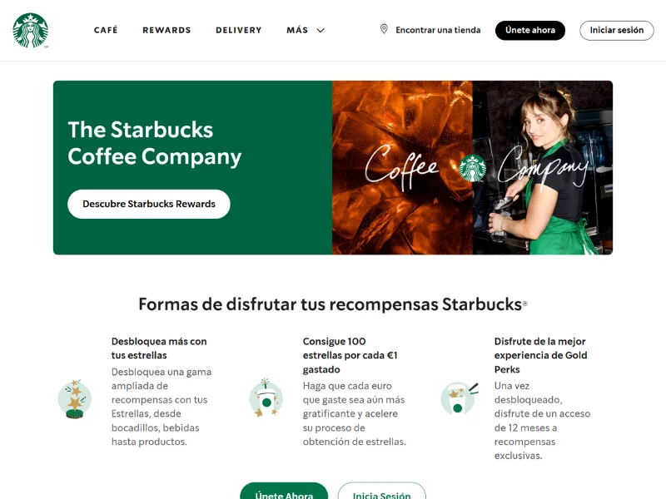This screenshot has width=666, height=499.
Task: Click the green Únete Ahora button below
Action: (284, 492)
